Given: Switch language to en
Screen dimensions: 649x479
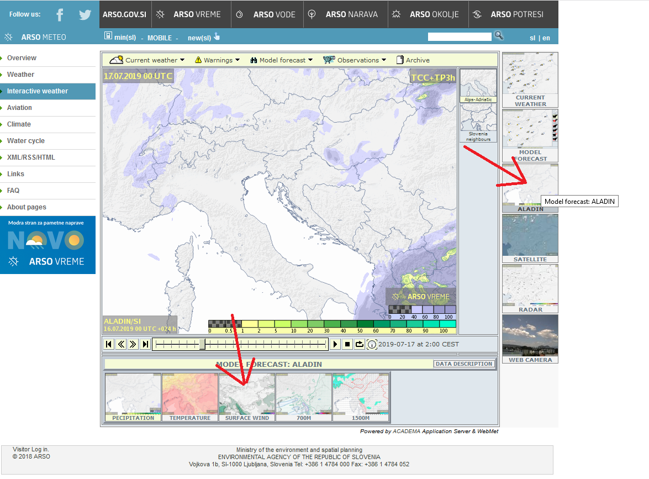Looking at the screenshot, I should coord(546,38).
